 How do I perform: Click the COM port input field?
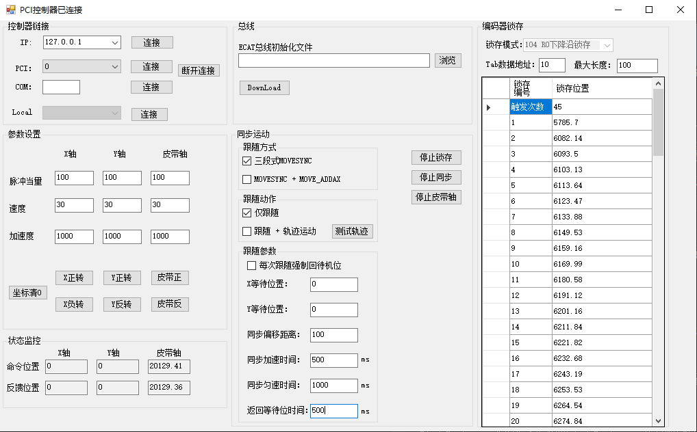coord(62,87)
